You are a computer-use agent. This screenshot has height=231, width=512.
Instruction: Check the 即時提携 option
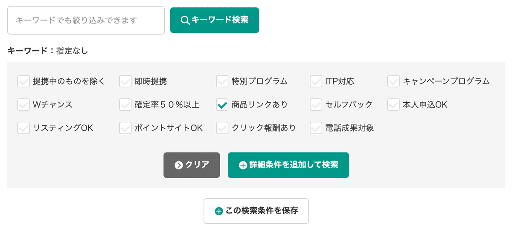[x=125, y=81]
